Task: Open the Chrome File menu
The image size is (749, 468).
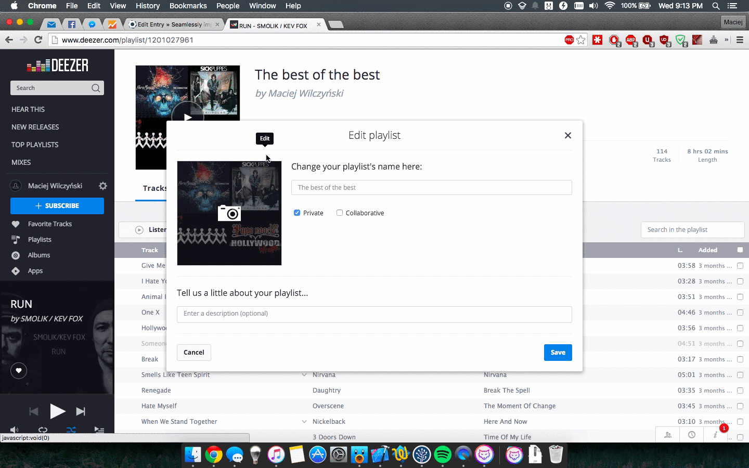Action: click(72, 6)
